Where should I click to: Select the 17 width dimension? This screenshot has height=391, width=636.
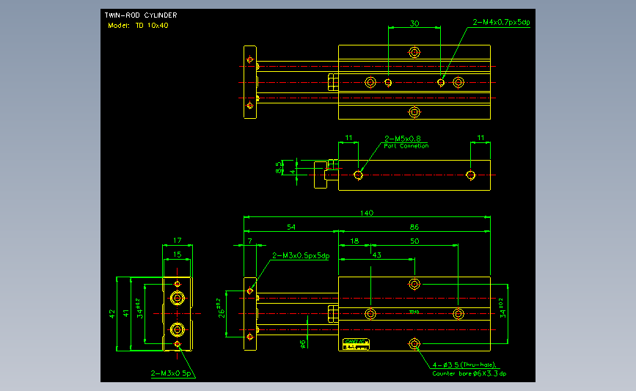click(x=178, y=241)
